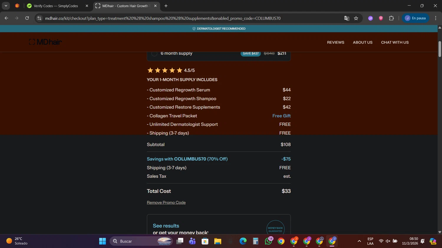Screen dimensions: 442x248
Task: Open Microsoft Edge from the taskbar
Action: (243, 241)
